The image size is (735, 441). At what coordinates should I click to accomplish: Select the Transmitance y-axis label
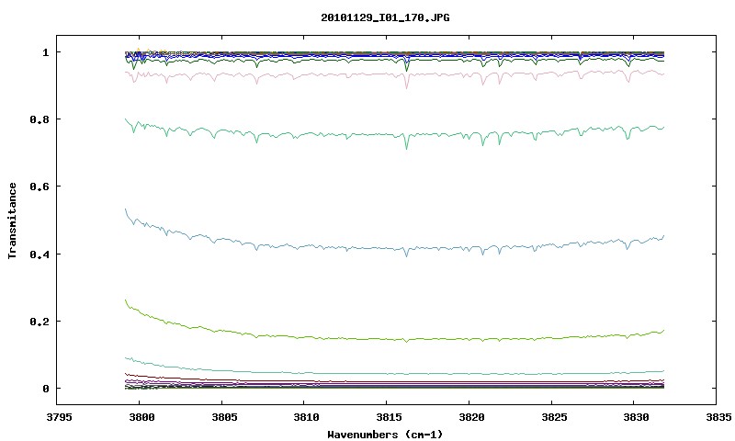[x=13, y=220]
